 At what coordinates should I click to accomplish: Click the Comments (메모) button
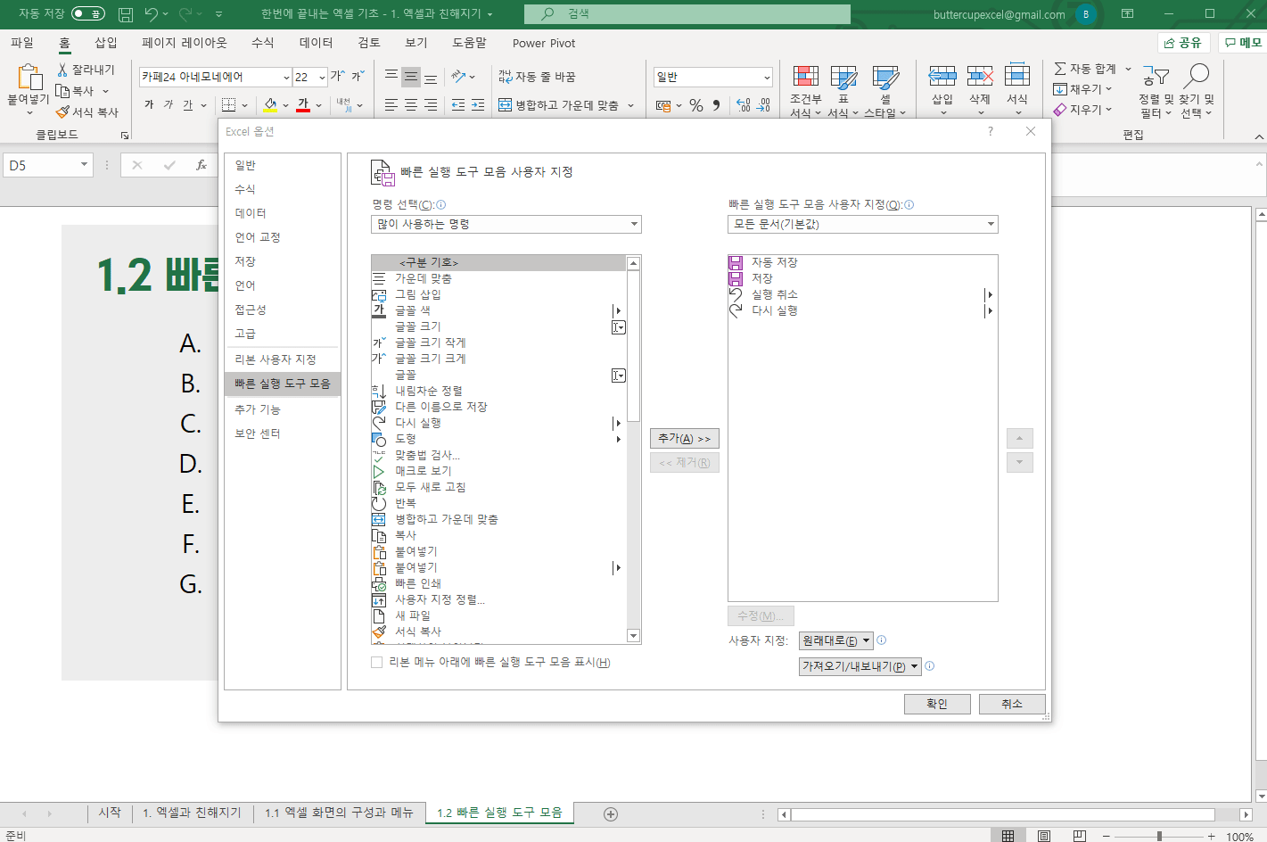pyautogui.click(x=1243, y=43)
